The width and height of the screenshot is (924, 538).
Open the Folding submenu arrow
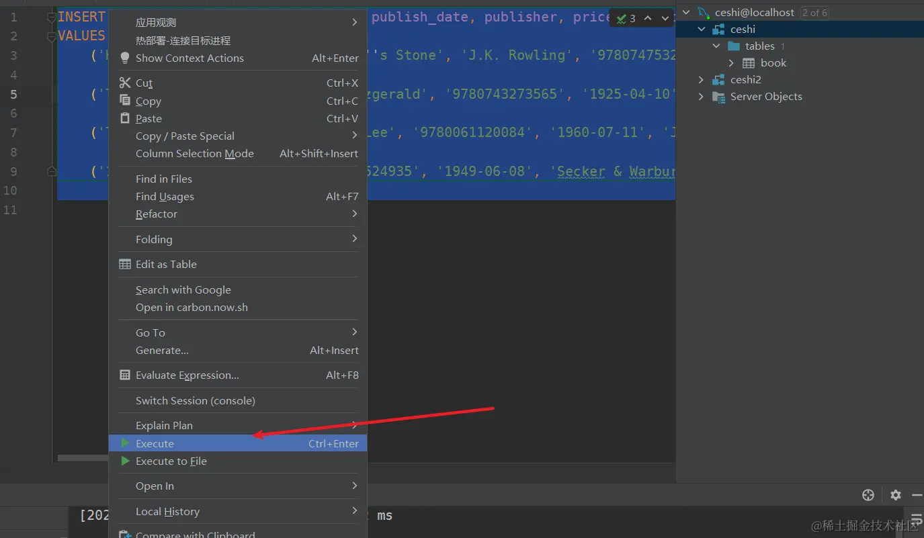tap(355, 238)
